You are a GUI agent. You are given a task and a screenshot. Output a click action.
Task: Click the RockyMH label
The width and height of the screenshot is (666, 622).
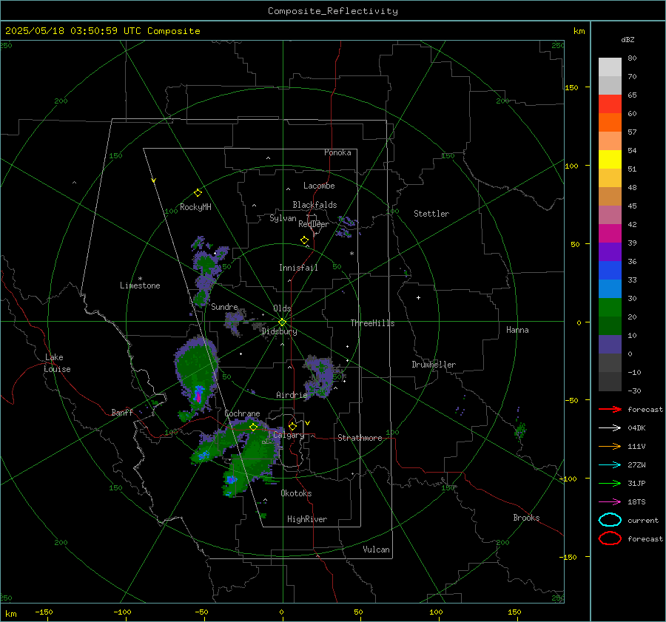[x=195, y=207]
